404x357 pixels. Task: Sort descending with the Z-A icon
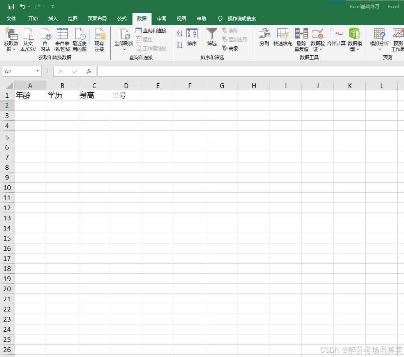coord(180,45)
